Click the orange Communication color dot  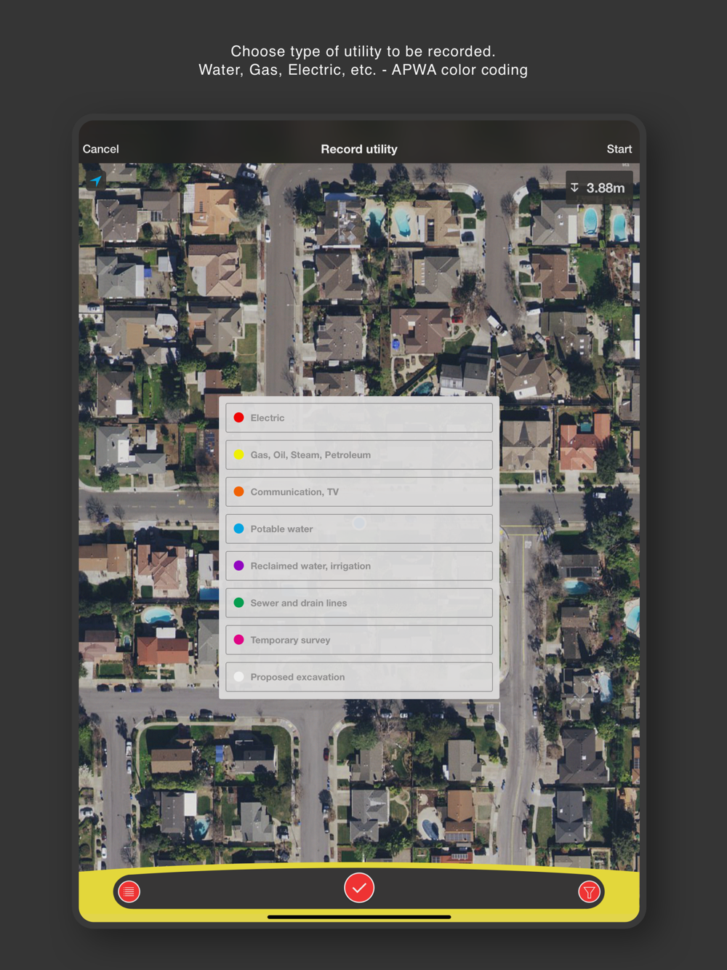tap(238, 492)
